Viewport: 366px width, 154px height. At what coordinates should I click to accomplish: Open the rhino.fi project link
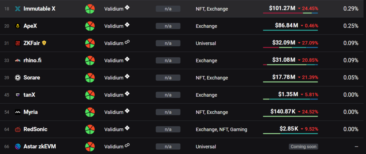[33, 61]
